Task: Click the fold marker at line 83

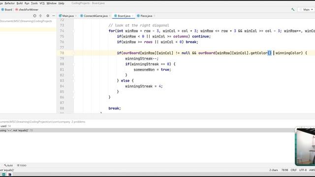Action: coord(73,81)
